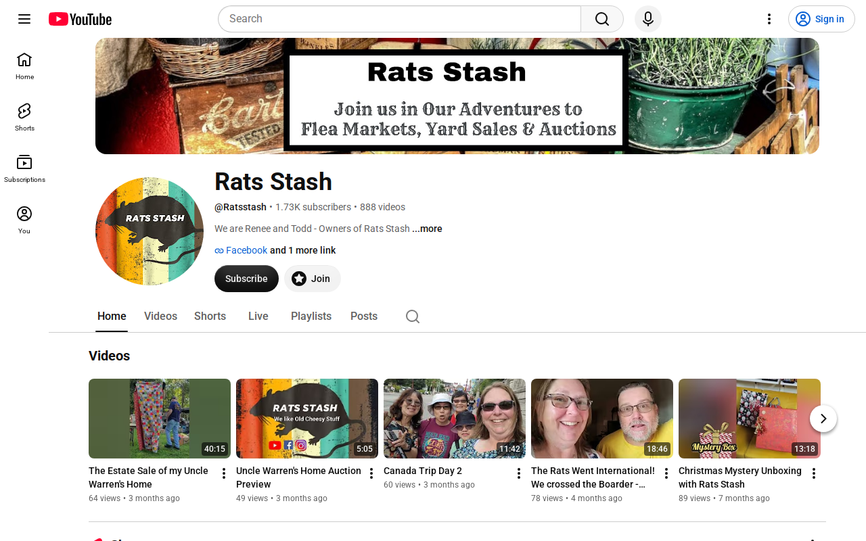866x541 pixels.
Task: Click the '888 videos' text
Action: click(382, 207)
